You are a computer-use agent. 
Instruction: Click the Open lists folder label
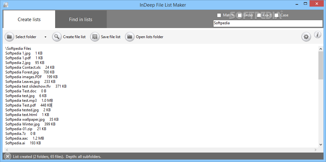tap(150, 37)
